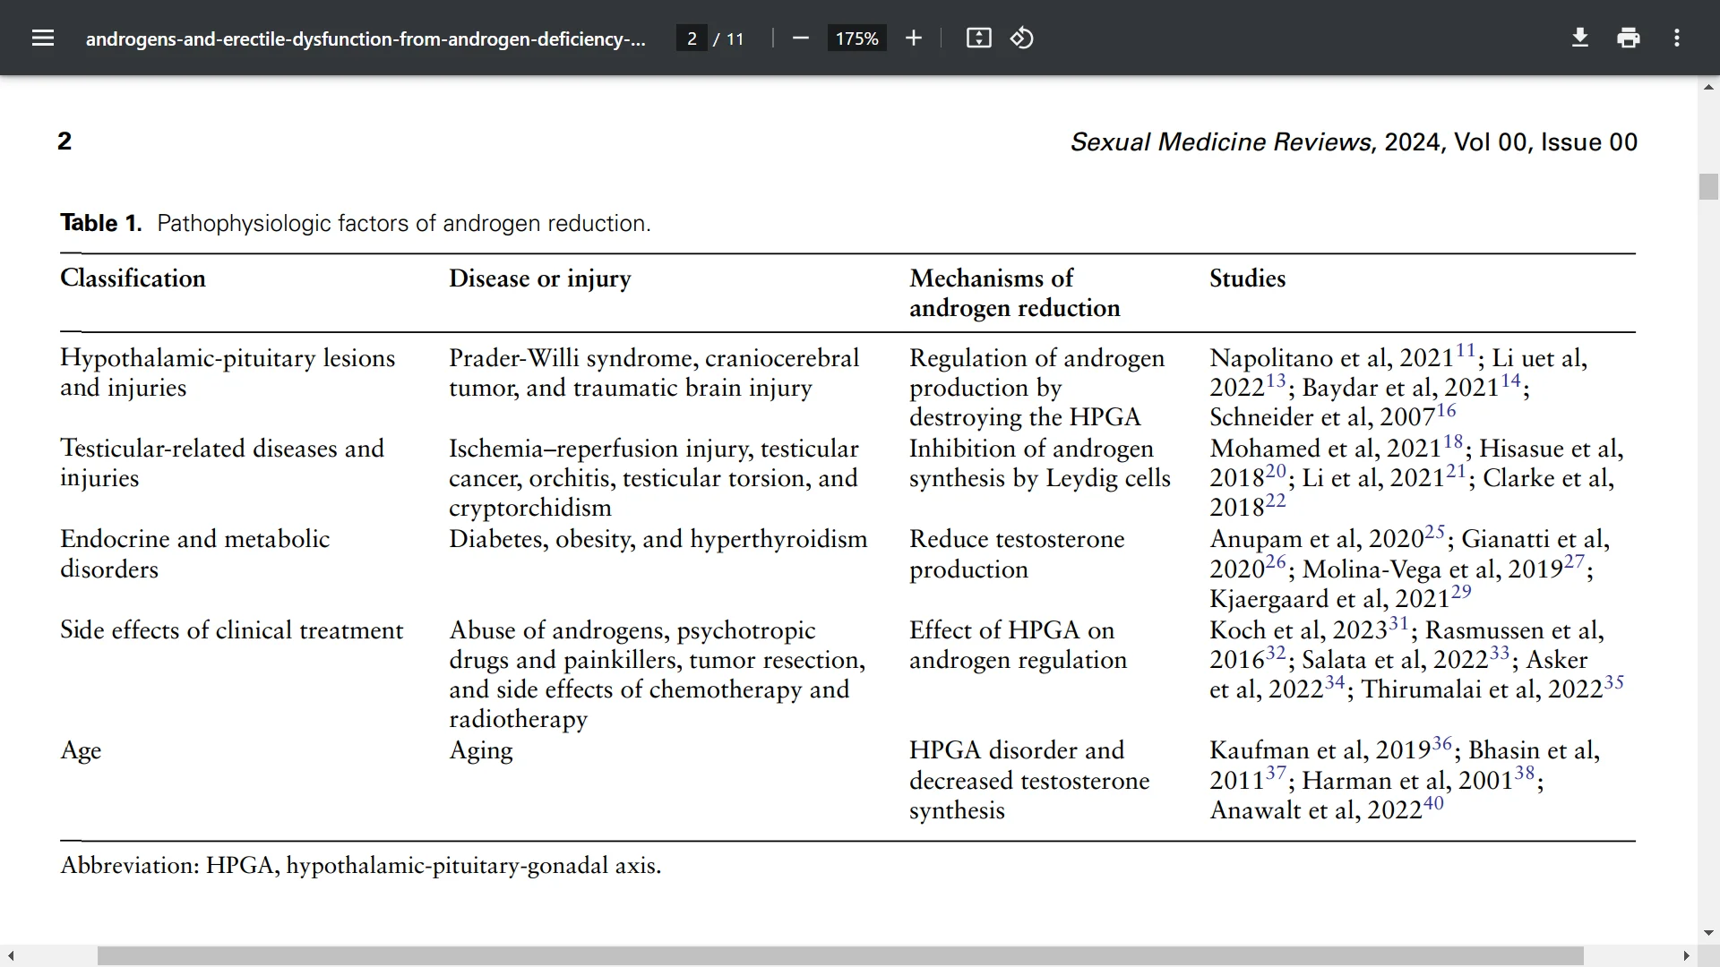
Task: Open the three-dot more actions menu
Action: [1677, 38]
